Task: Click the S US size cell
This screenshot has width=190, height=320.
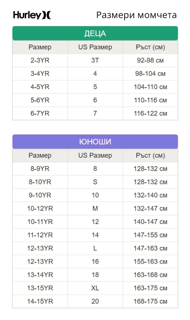Action: (x=95, y=182)
